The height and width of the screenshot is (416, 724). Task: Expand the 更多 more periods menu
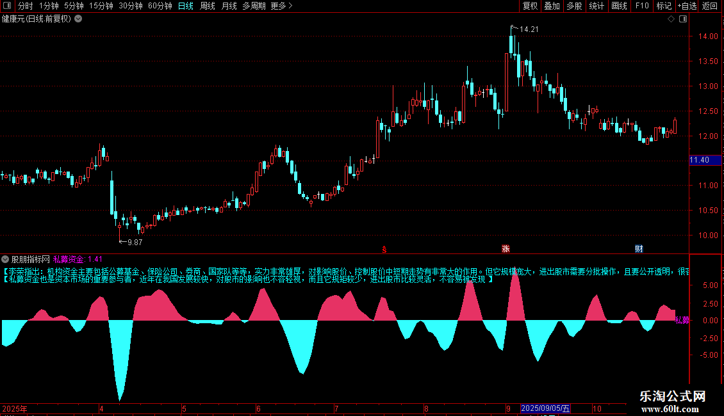click(282, 6)
